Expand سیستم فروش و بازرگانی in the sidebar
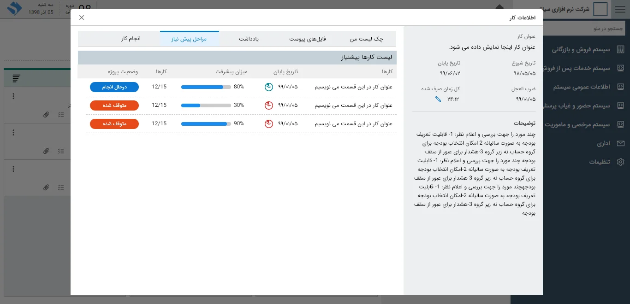The height and width of the screenshot is (304, 630). tap(581, 49)
